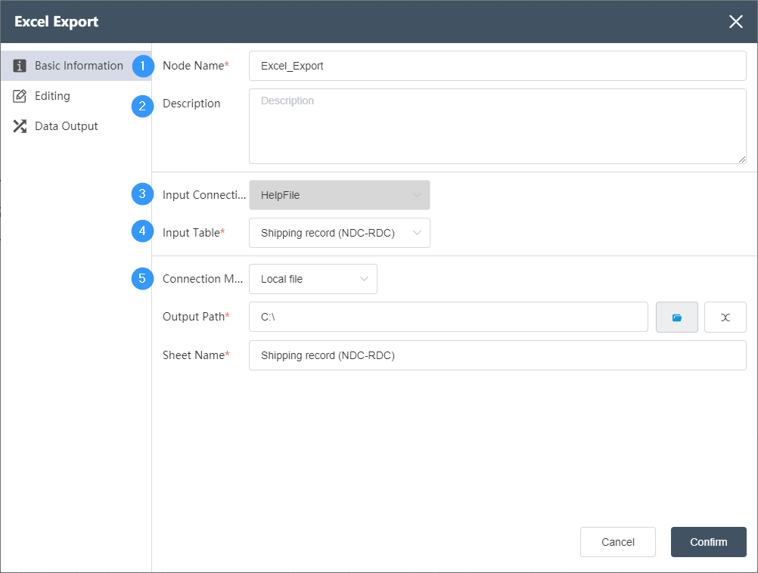Click the Description textarea resize handle
The width and height of the screenshot is (758, 573).
[x=741, y=159]
